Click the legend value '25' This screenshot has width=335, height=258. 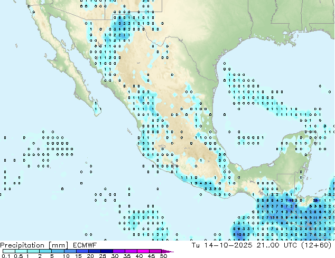103,256
